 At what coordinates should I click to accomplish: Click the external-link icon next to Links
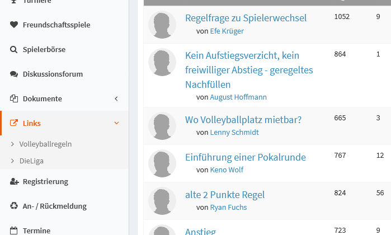coord(14,123)
